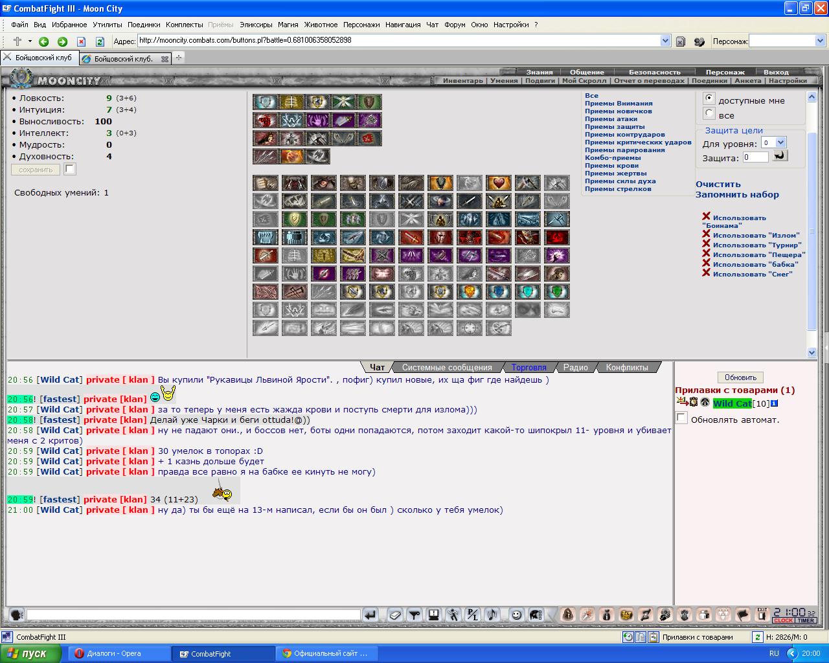Tick the checkbox next to 'сохранить'
Image resolution: width=829 pixels, height=663 pixels.
point(70,170)
